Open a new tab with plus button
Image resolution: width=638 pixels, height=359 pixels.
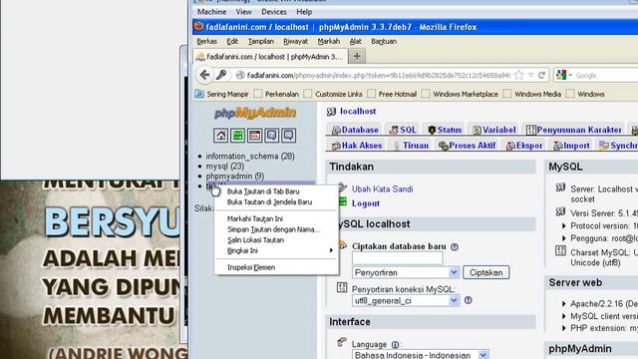(357, 56)
